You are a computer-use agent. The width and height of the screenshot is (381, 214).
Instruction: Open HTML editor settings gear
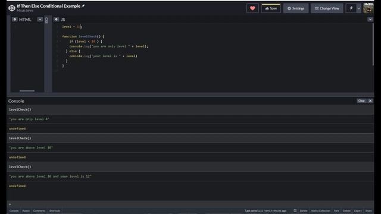click(14, 20)
